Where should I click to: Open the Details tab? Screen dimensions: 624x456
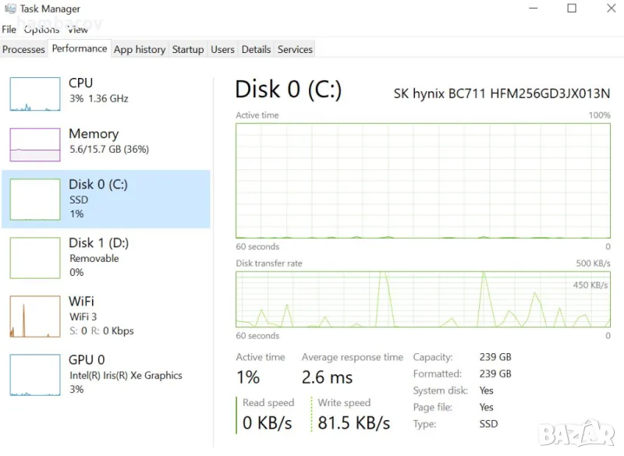coord(256,49)
